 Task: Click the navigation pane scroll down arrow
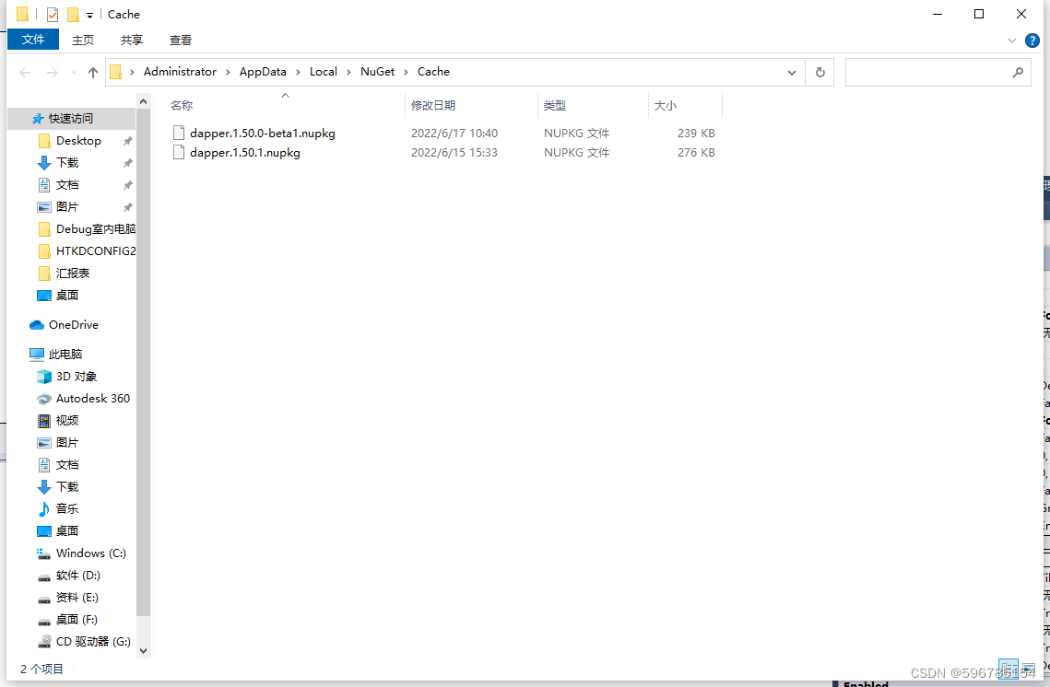point(143,650)
